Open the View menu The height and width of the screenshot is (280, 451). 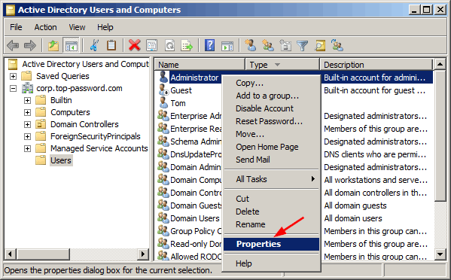coord(77,27)
